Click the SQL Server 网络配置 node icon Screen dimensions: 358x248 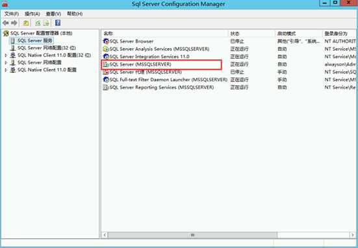pos(13,62)
